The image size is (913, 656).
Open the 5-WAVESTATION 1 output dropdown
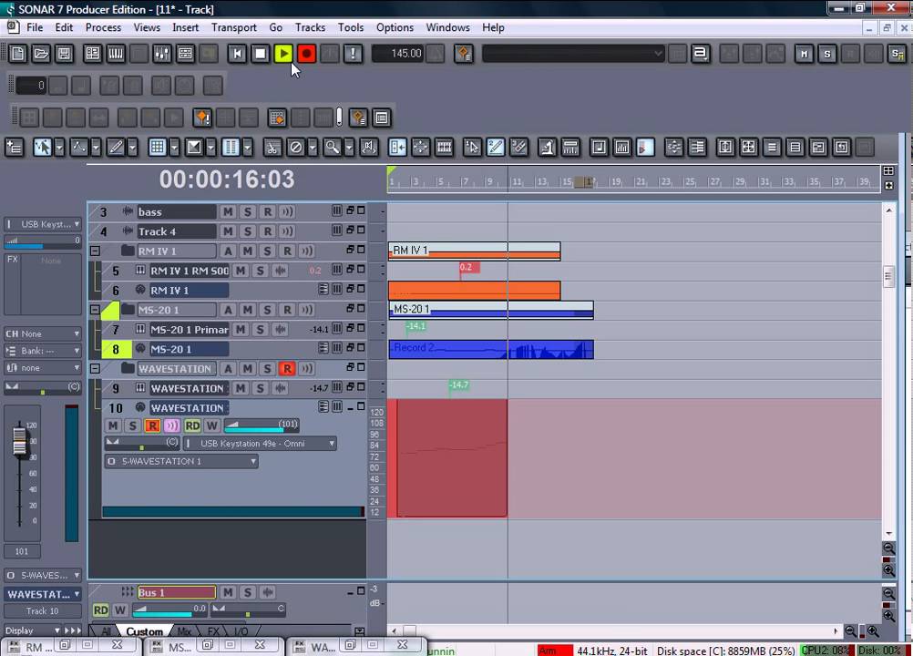click(x=181, y=462)
